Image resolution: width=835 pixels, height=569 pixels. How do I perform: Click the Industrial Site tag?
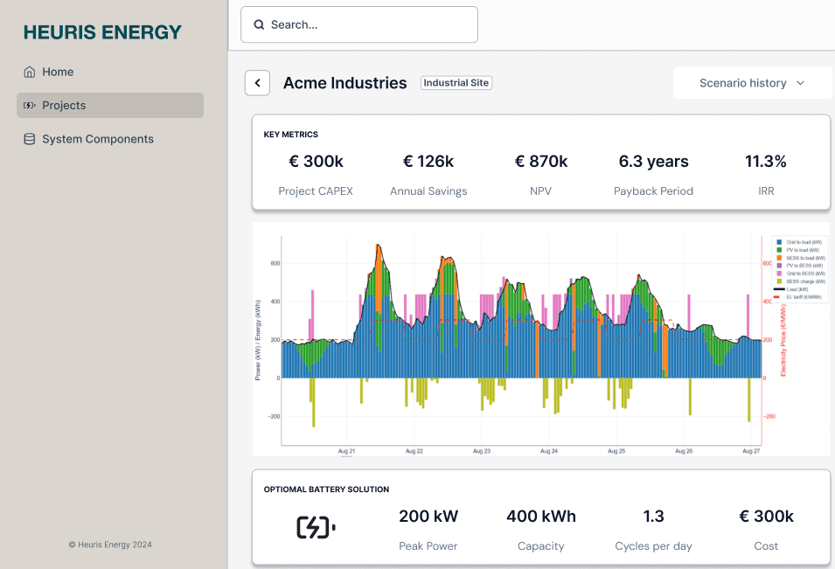click(456, 82)
